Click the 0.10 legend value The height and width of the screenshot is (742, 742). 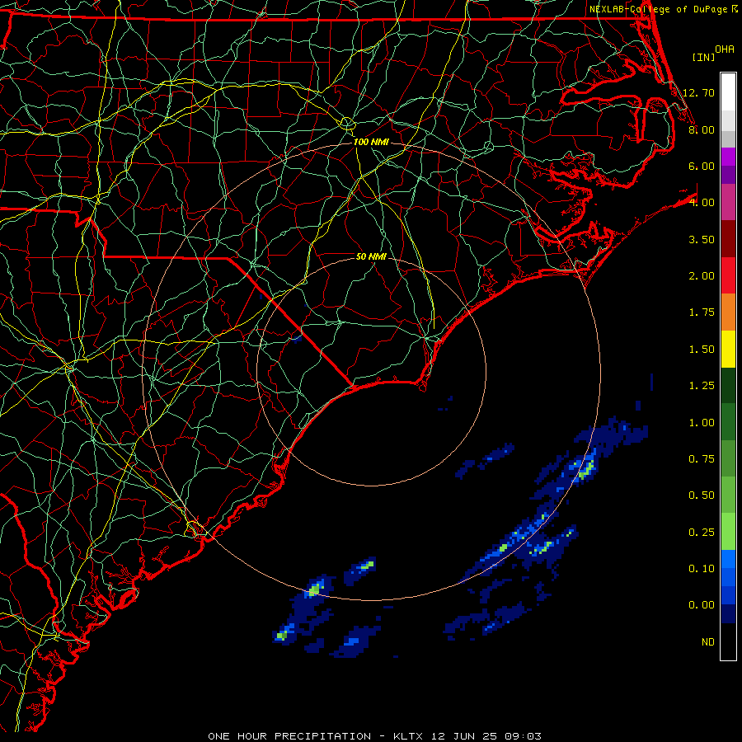(702, 569)
